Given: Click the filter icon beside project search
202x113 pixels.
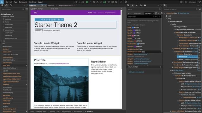Looking at the screenshot, I should [x=27, y=9].
